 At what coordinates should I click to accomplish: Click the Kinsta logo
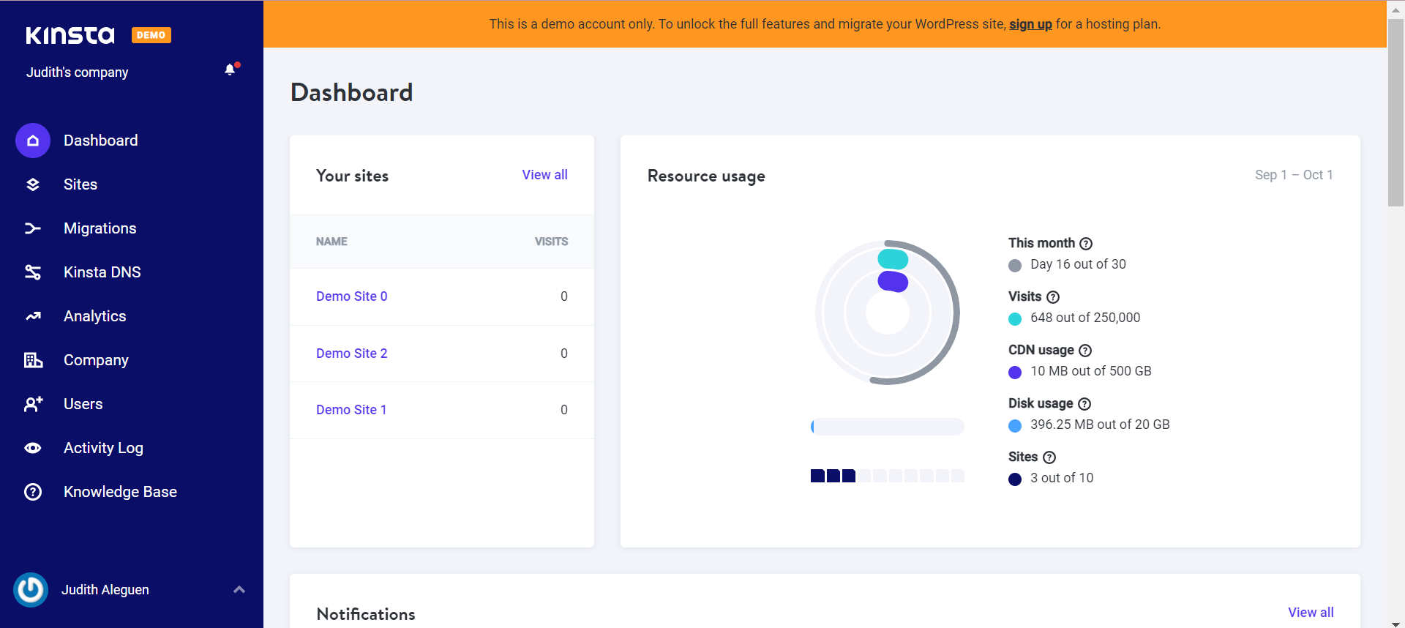click(x=70, y=35)
